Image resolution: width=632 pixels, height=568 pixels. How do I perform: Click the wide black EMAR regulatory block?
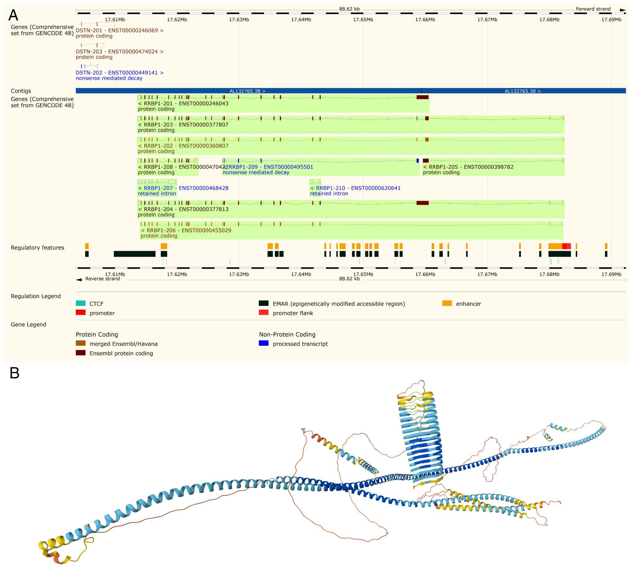134,254
